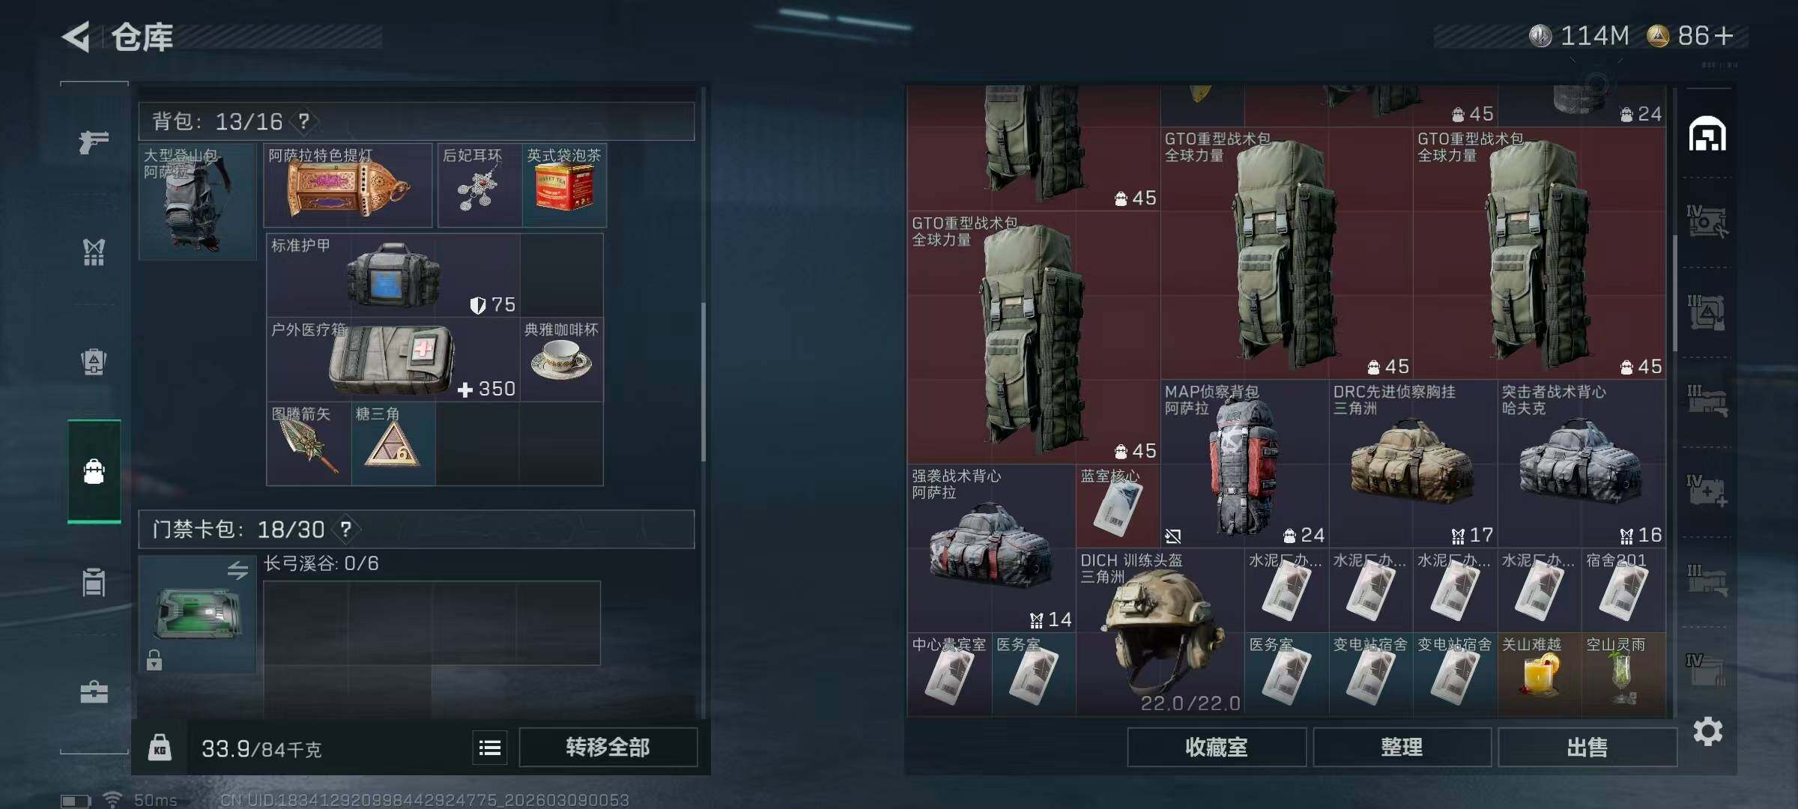
Task: Expand the 长弓溪谷 0/6 keycard group
Action: click(321, 563)
